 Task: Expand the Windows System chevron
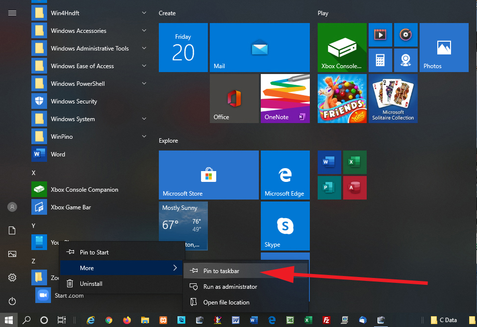tap(144, 119)
